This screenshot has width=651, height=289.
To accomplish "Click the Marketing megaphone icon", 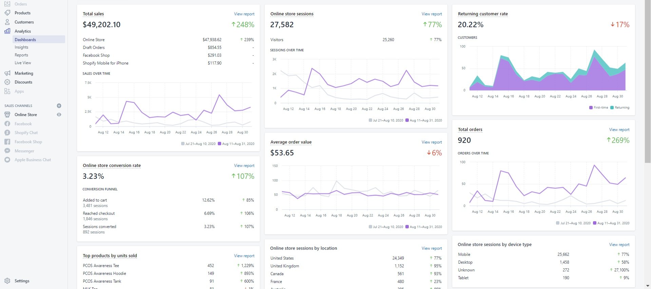I will point(7,73).
